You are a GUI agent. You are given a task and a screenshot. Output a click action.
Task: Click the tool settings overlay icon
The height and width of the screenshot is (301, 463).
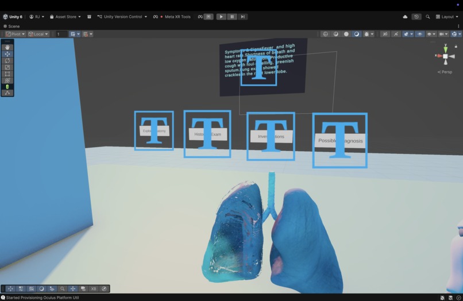point(21,288)
